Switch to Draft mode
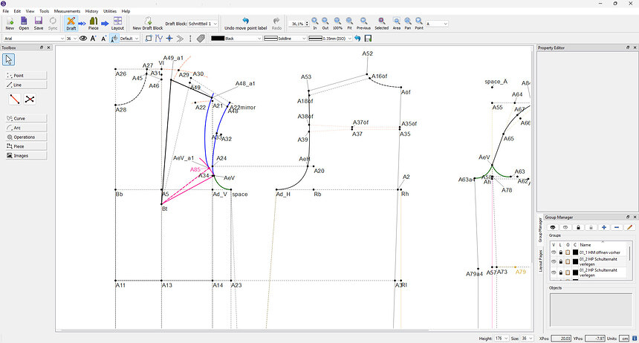 [x=71, y=23]
